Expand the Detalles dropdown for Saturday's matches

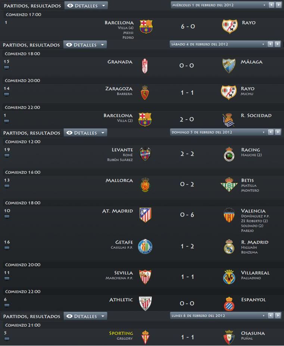(x=85, y=45)
